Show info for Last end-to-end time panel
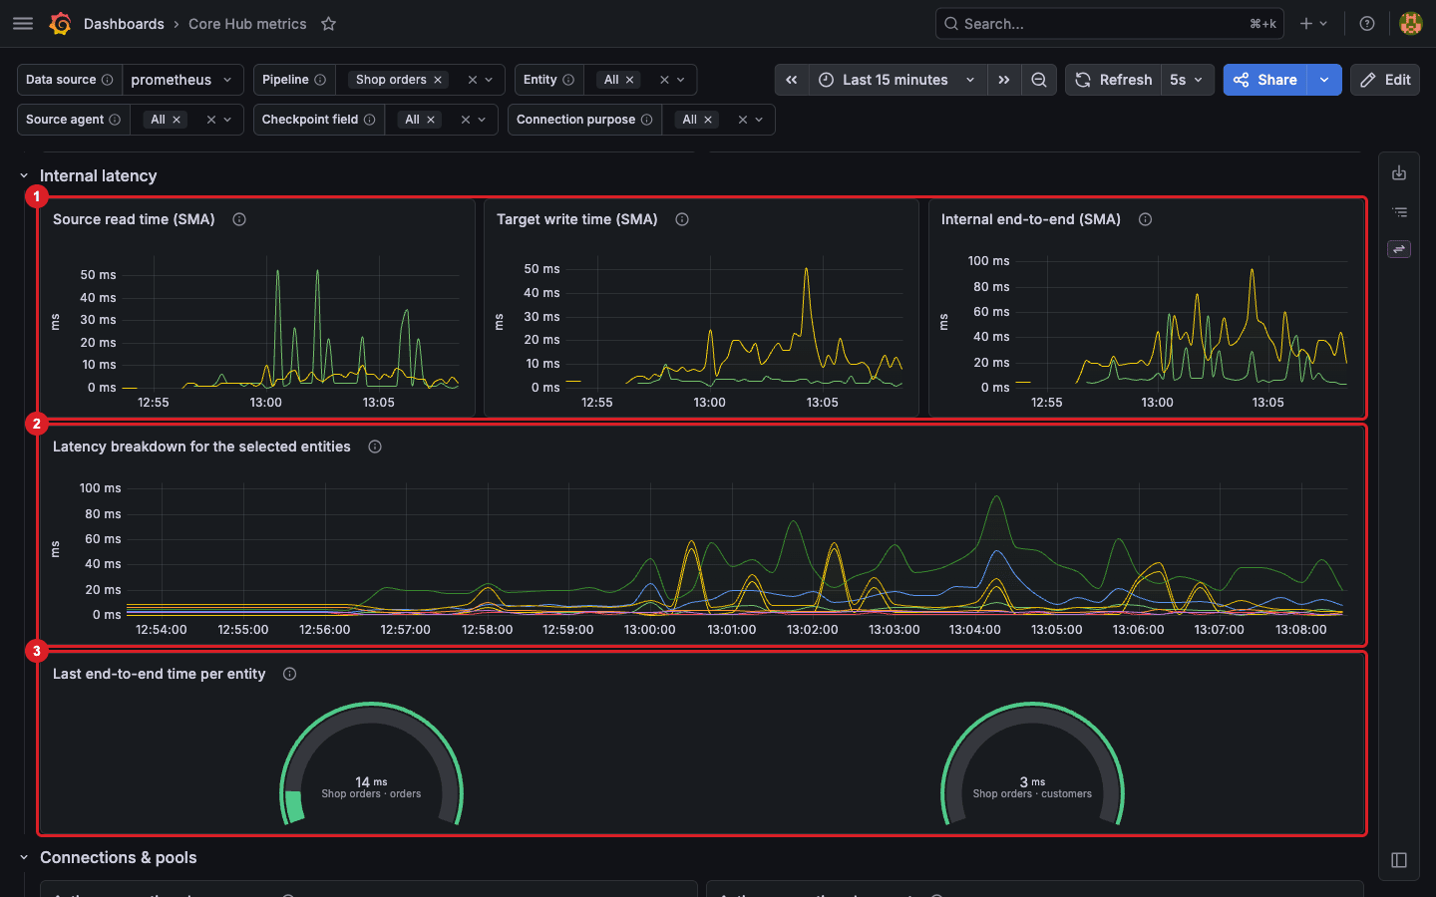 tap(290, 674)
